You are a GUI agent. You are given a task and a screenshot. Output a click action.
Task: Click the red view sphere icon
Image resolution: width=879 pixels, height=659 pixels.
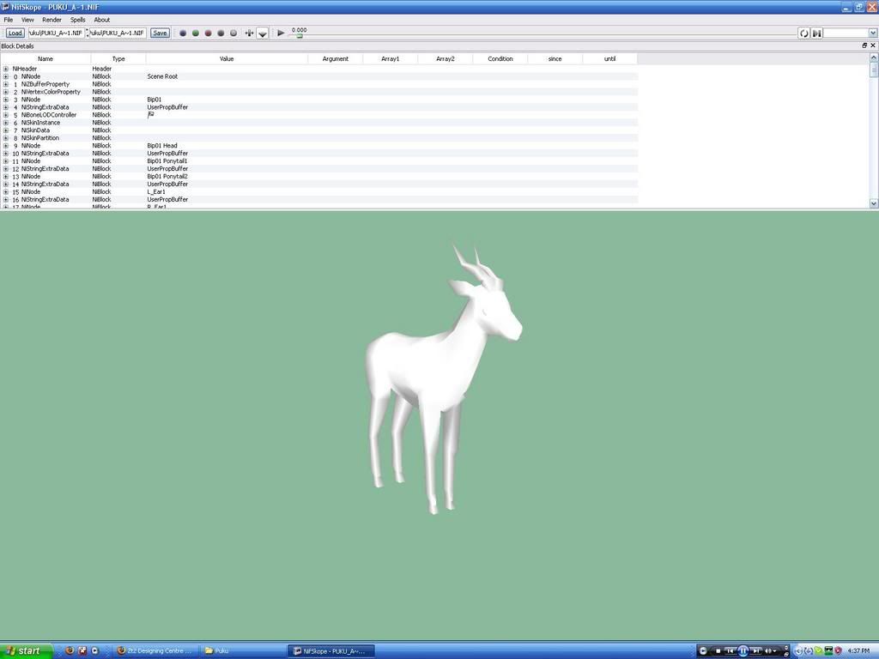pyautogui.click(x=208, y=33)
